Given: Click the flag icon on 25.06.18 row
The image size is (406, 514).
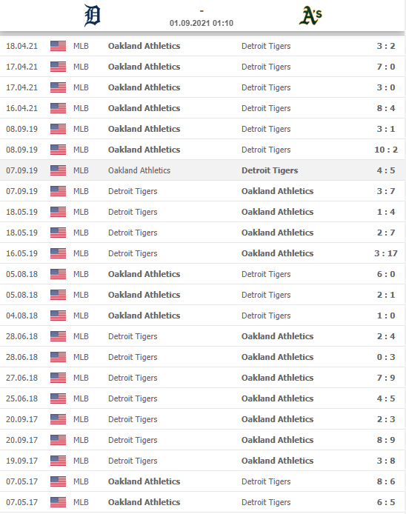Looking at the screenshot, I should coord(58,398).
